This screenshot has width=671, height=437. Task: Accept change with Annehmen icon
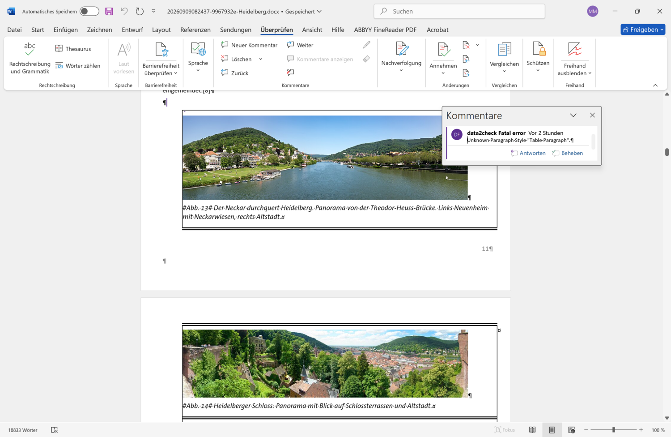pyautogui.click(x=443, y=50)
